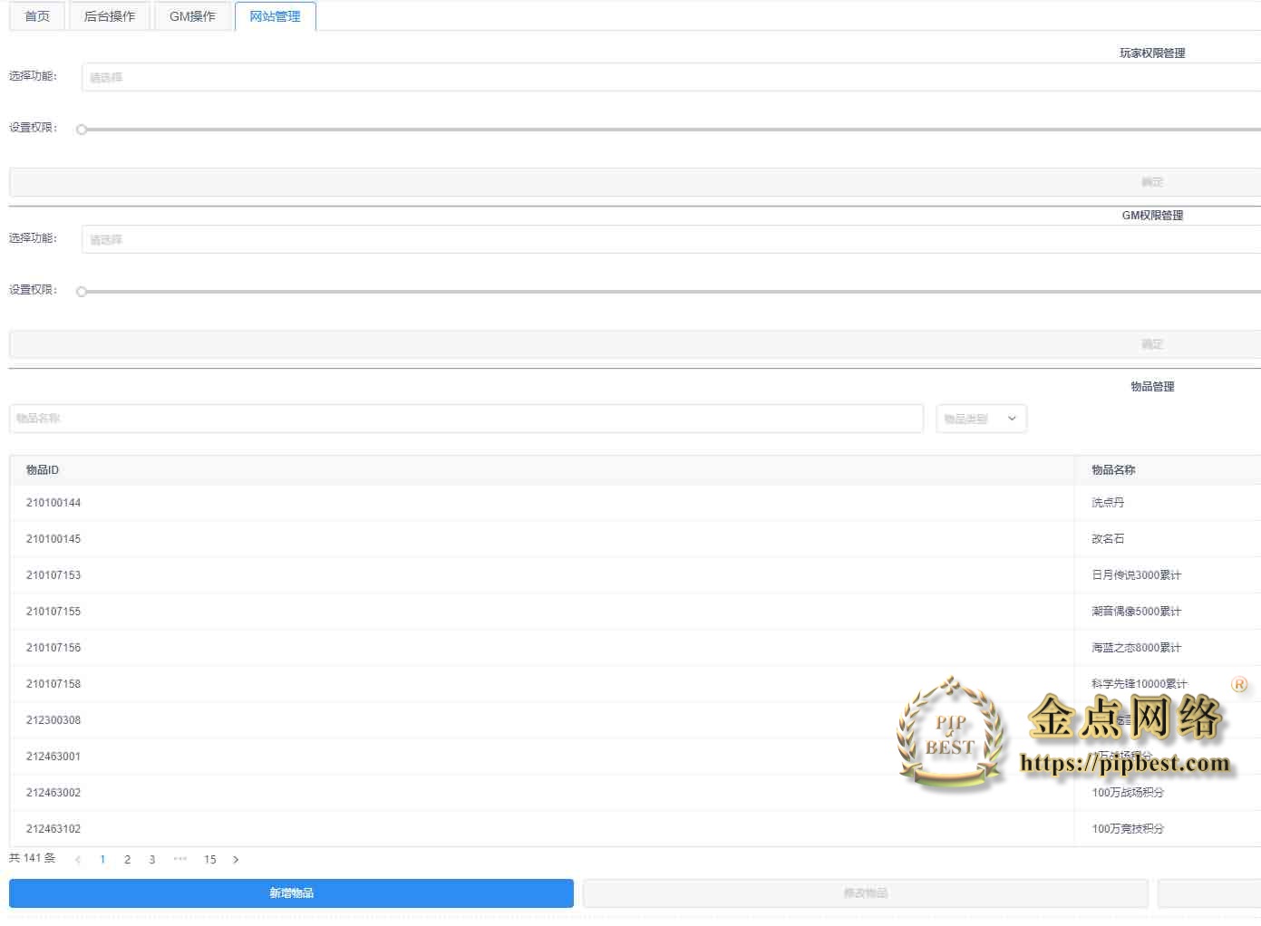Select row with ID 210107158

pyautogui.click(x=635, y=684)
